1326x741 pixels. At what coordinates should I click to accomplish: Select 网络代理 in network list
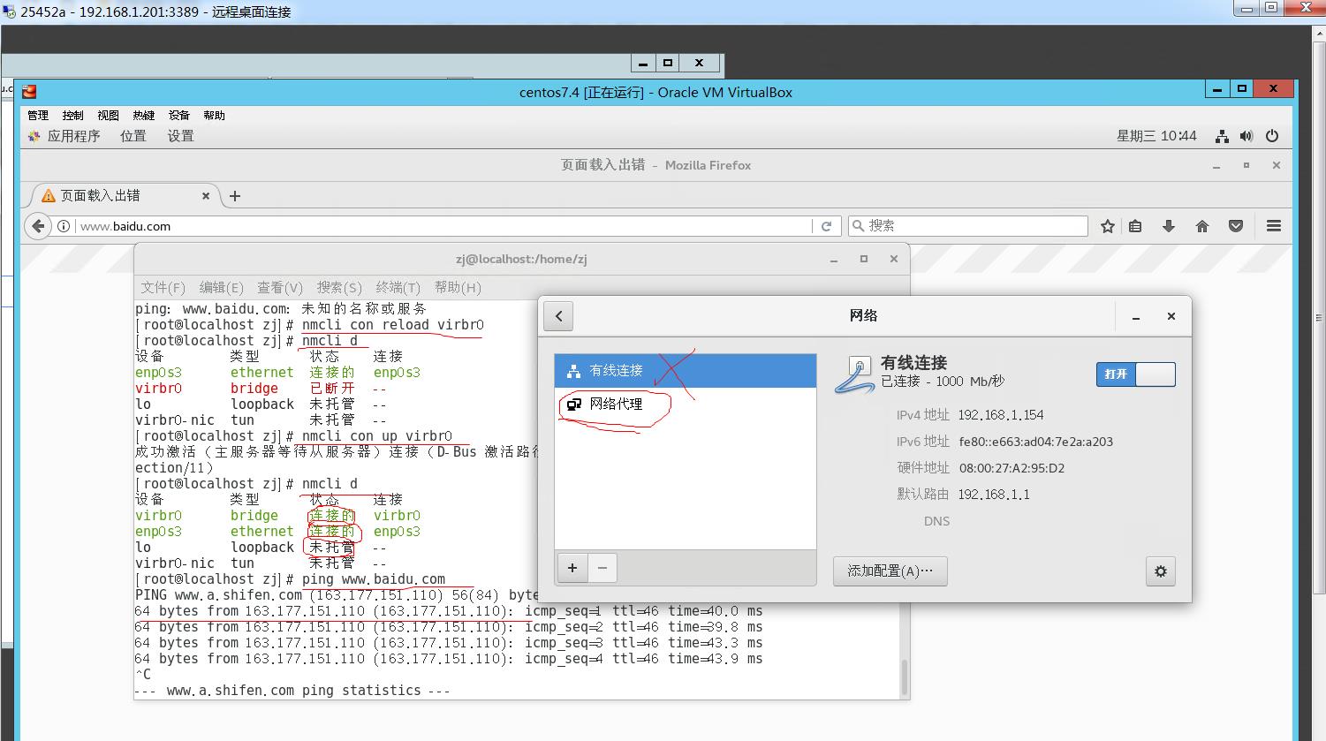[616, 405]
